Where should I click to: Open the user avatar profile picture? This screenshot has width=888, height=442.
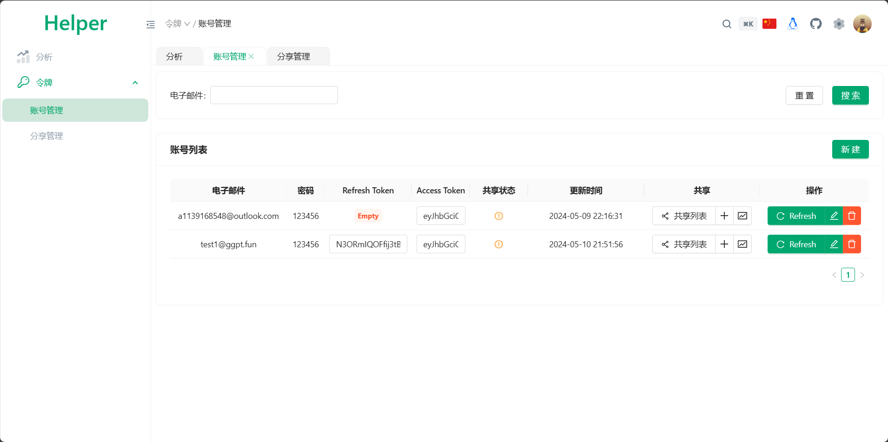[862, 24]
